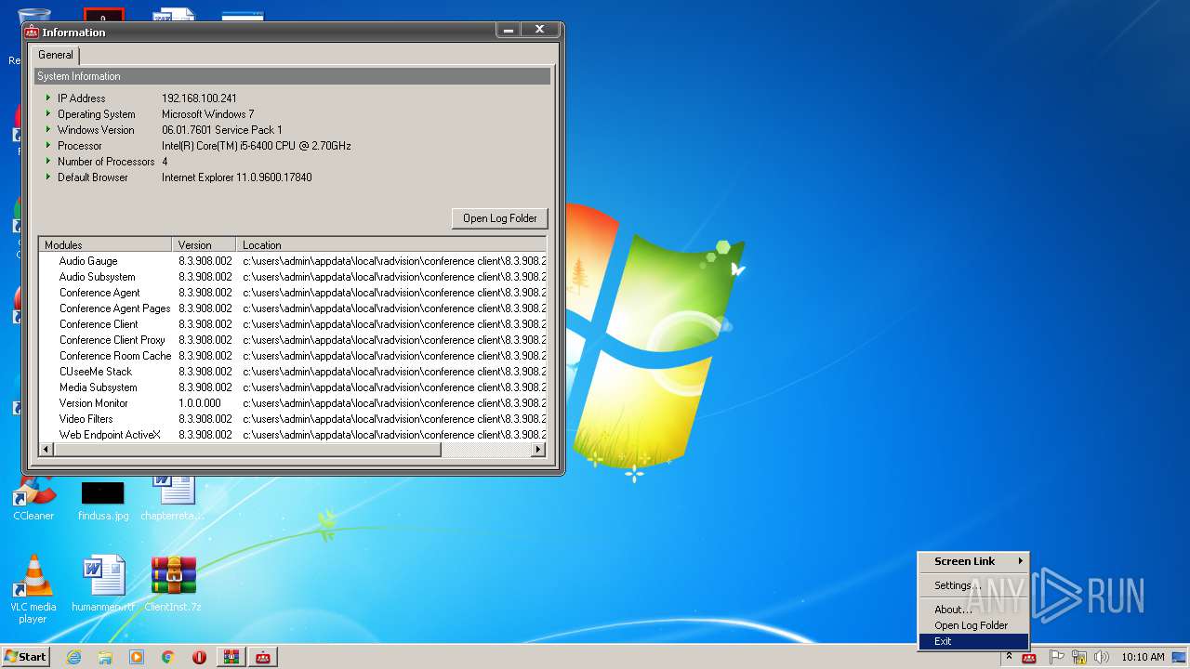Sort by Modules column header
Screen dimensions: 1190x669
pyautogui.click(x=105, y=245)
